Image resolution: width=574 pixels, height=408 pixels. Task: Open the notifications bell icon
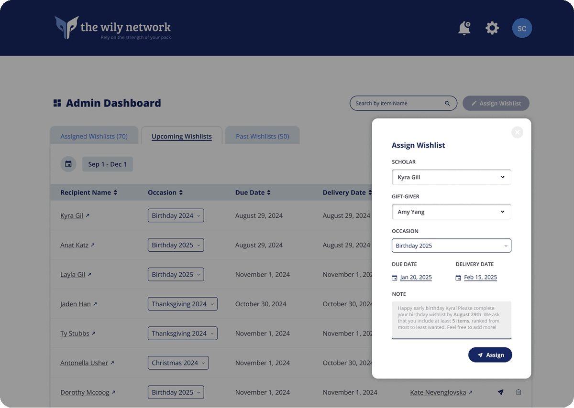[464, 29]
